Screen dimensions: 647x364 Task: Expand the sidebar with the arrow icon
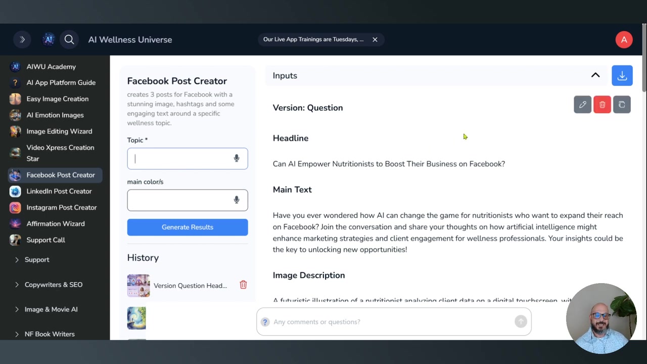[x=22, y=39]
